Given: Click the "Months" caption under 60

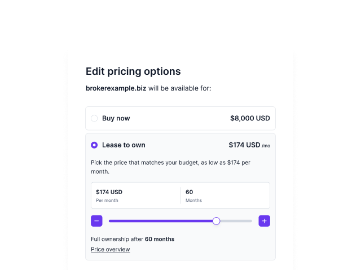Looking at the screenshot, I should (x=193, y=200).
